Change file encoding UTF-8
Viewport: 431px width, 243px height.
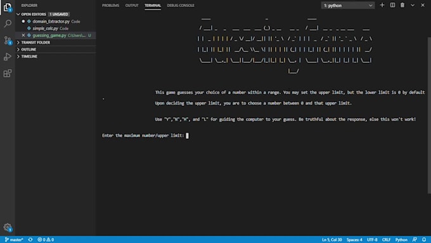pyautogui.click(x=372, y=240)
